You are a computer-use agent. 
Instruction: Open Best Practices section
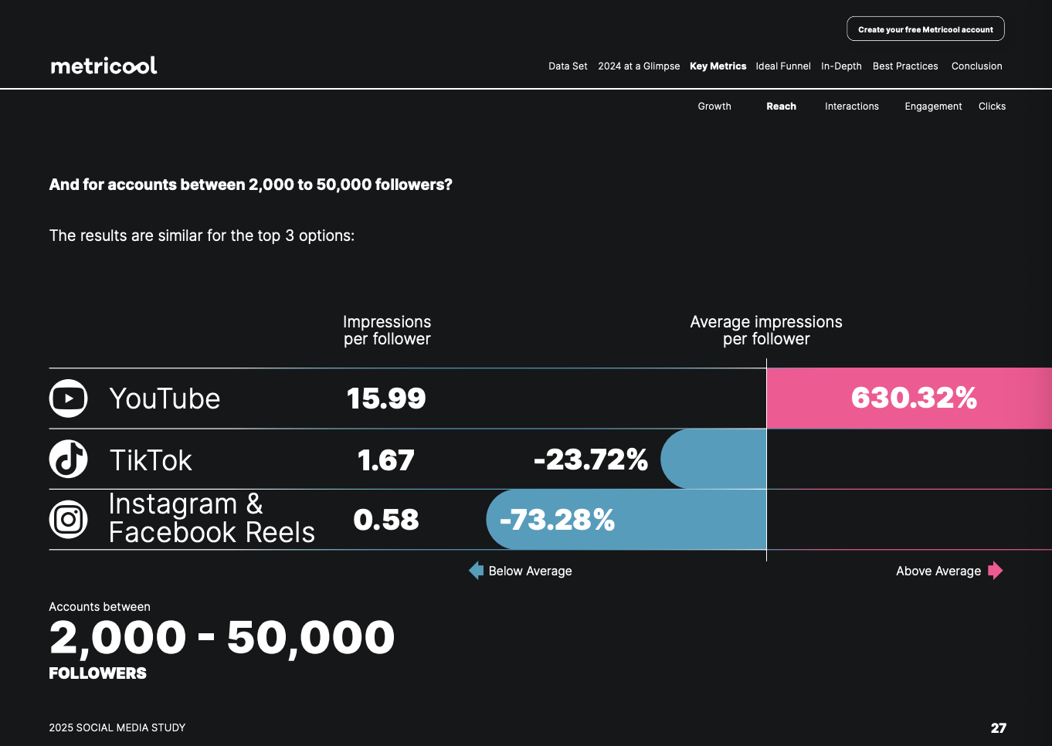pyautogui.click(x=905, y=66)
